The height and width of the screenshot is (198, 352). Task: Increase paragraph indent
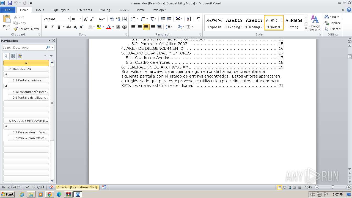point(170,19)
